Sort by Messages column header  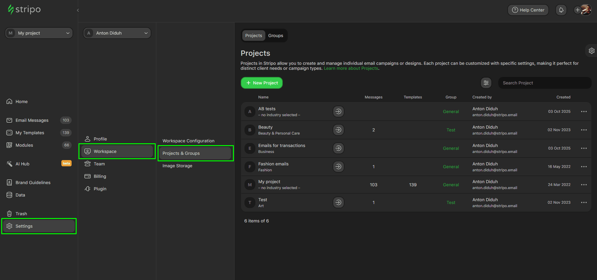373,97
